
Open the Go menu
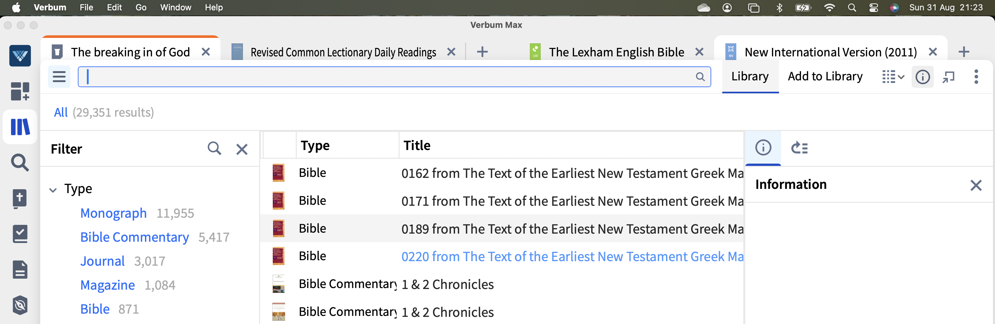[141, 7]
